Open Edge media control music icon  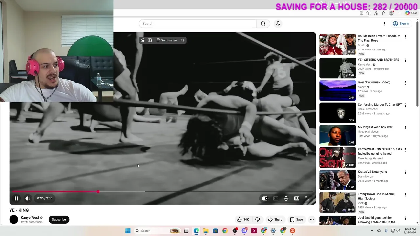(376, 13)
